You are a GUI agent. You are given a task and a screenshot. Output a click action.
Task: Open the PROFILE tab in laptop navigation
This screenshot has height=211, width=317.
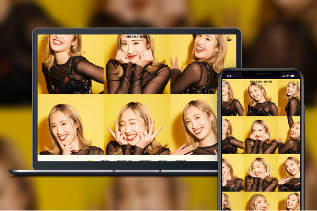(x=145, y=160)
